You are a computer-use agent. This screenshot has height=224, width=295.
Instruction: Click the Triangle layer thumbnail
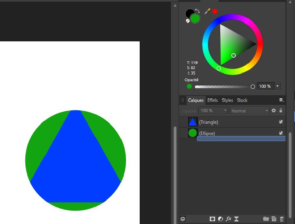tap(192, 122)
